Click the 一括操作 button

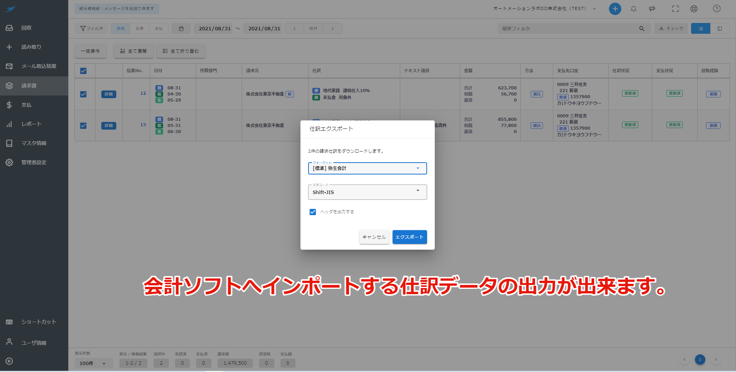point(90,51)
